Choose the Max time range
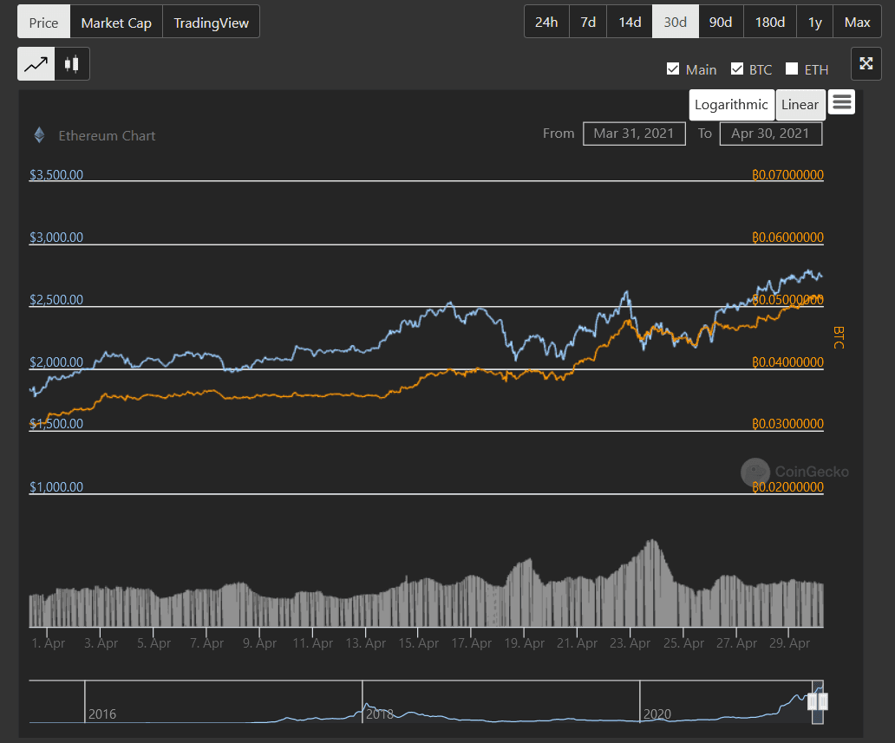This screenshot has width=895, height=743. [857, 23]
